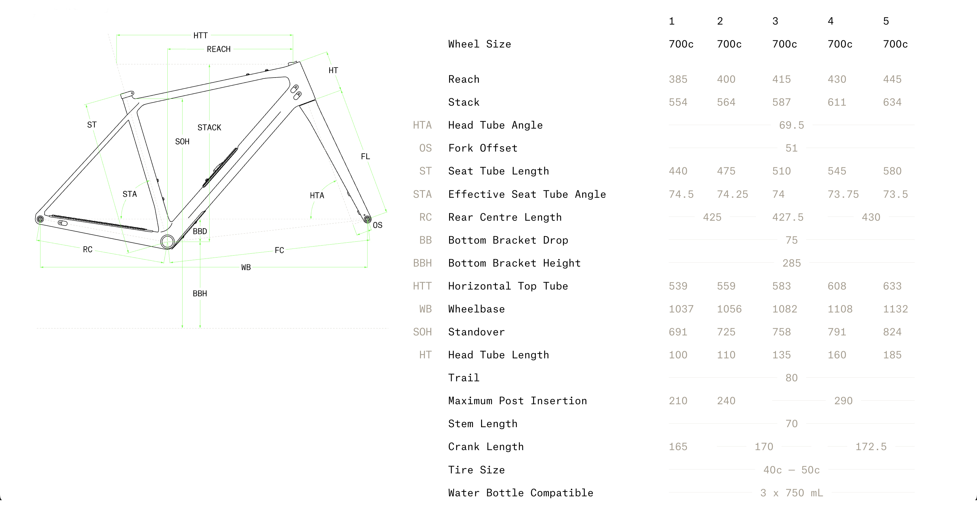Click the rear dropout axle marker
Viewport: 977px width, 517px height.
pyautogui.click(x=40, y=219)
